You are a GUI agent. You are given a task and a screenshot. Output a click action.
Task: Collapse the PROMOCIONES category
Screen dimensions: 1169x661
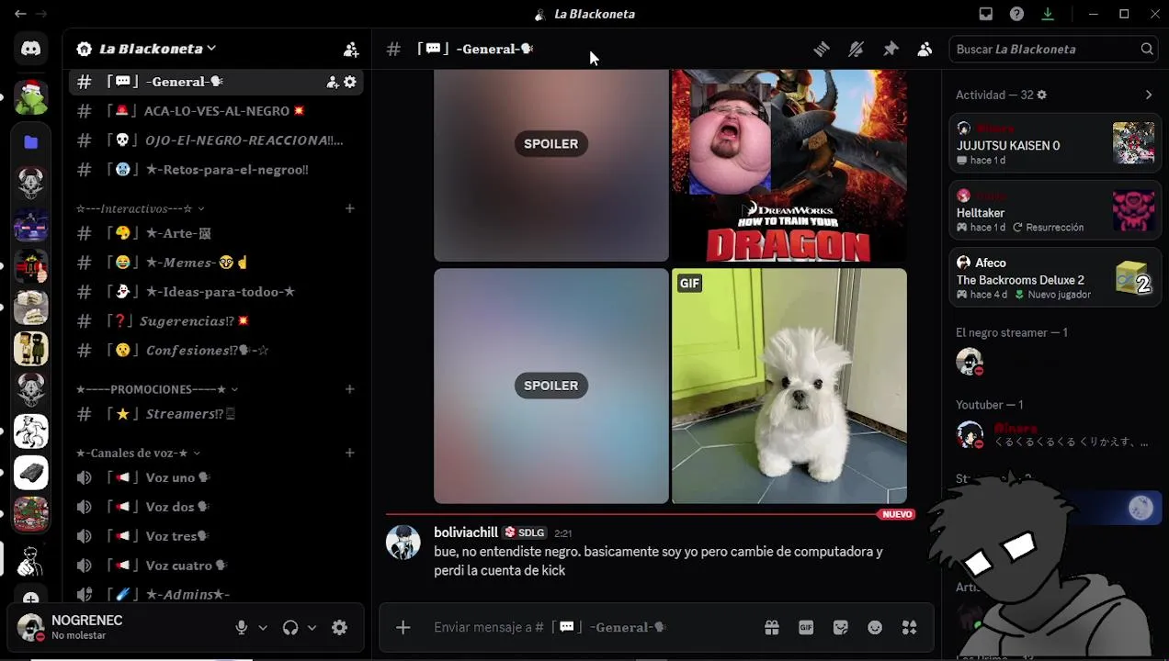pyautogui.click(x=156, y=389)
